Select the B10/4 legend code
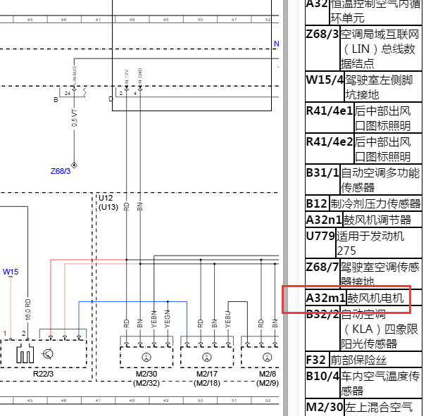The width and height of the screenshot is (426, 416). (x=322, y=377)
